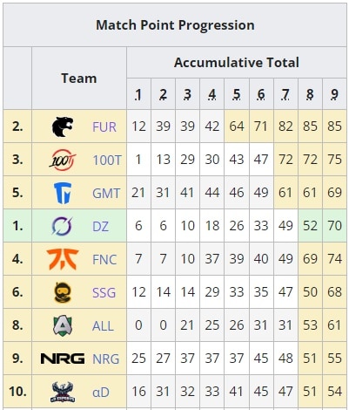
Task: Click the ALL team name link
Action: [x=103, y=326]
